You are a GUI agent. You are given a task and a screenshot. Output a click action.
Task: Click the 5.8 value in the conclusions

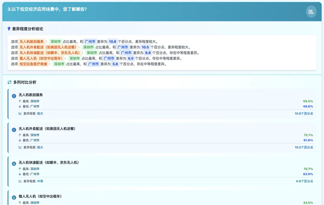tap(115, 64)
